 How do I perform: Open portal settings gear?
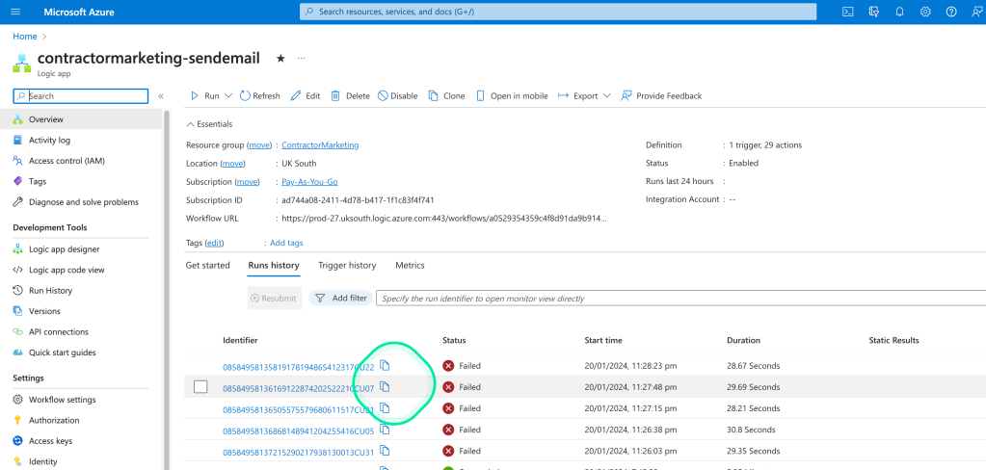tap(925, 12)
